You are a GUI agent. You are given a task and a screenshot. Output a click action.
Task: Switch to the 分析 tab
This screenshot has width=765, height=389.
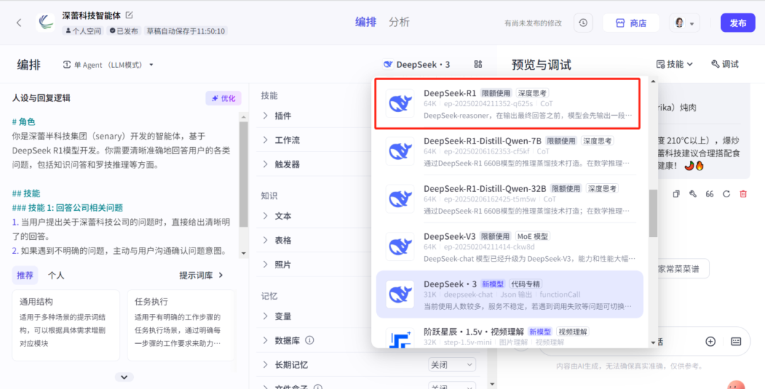pos(399,22)
